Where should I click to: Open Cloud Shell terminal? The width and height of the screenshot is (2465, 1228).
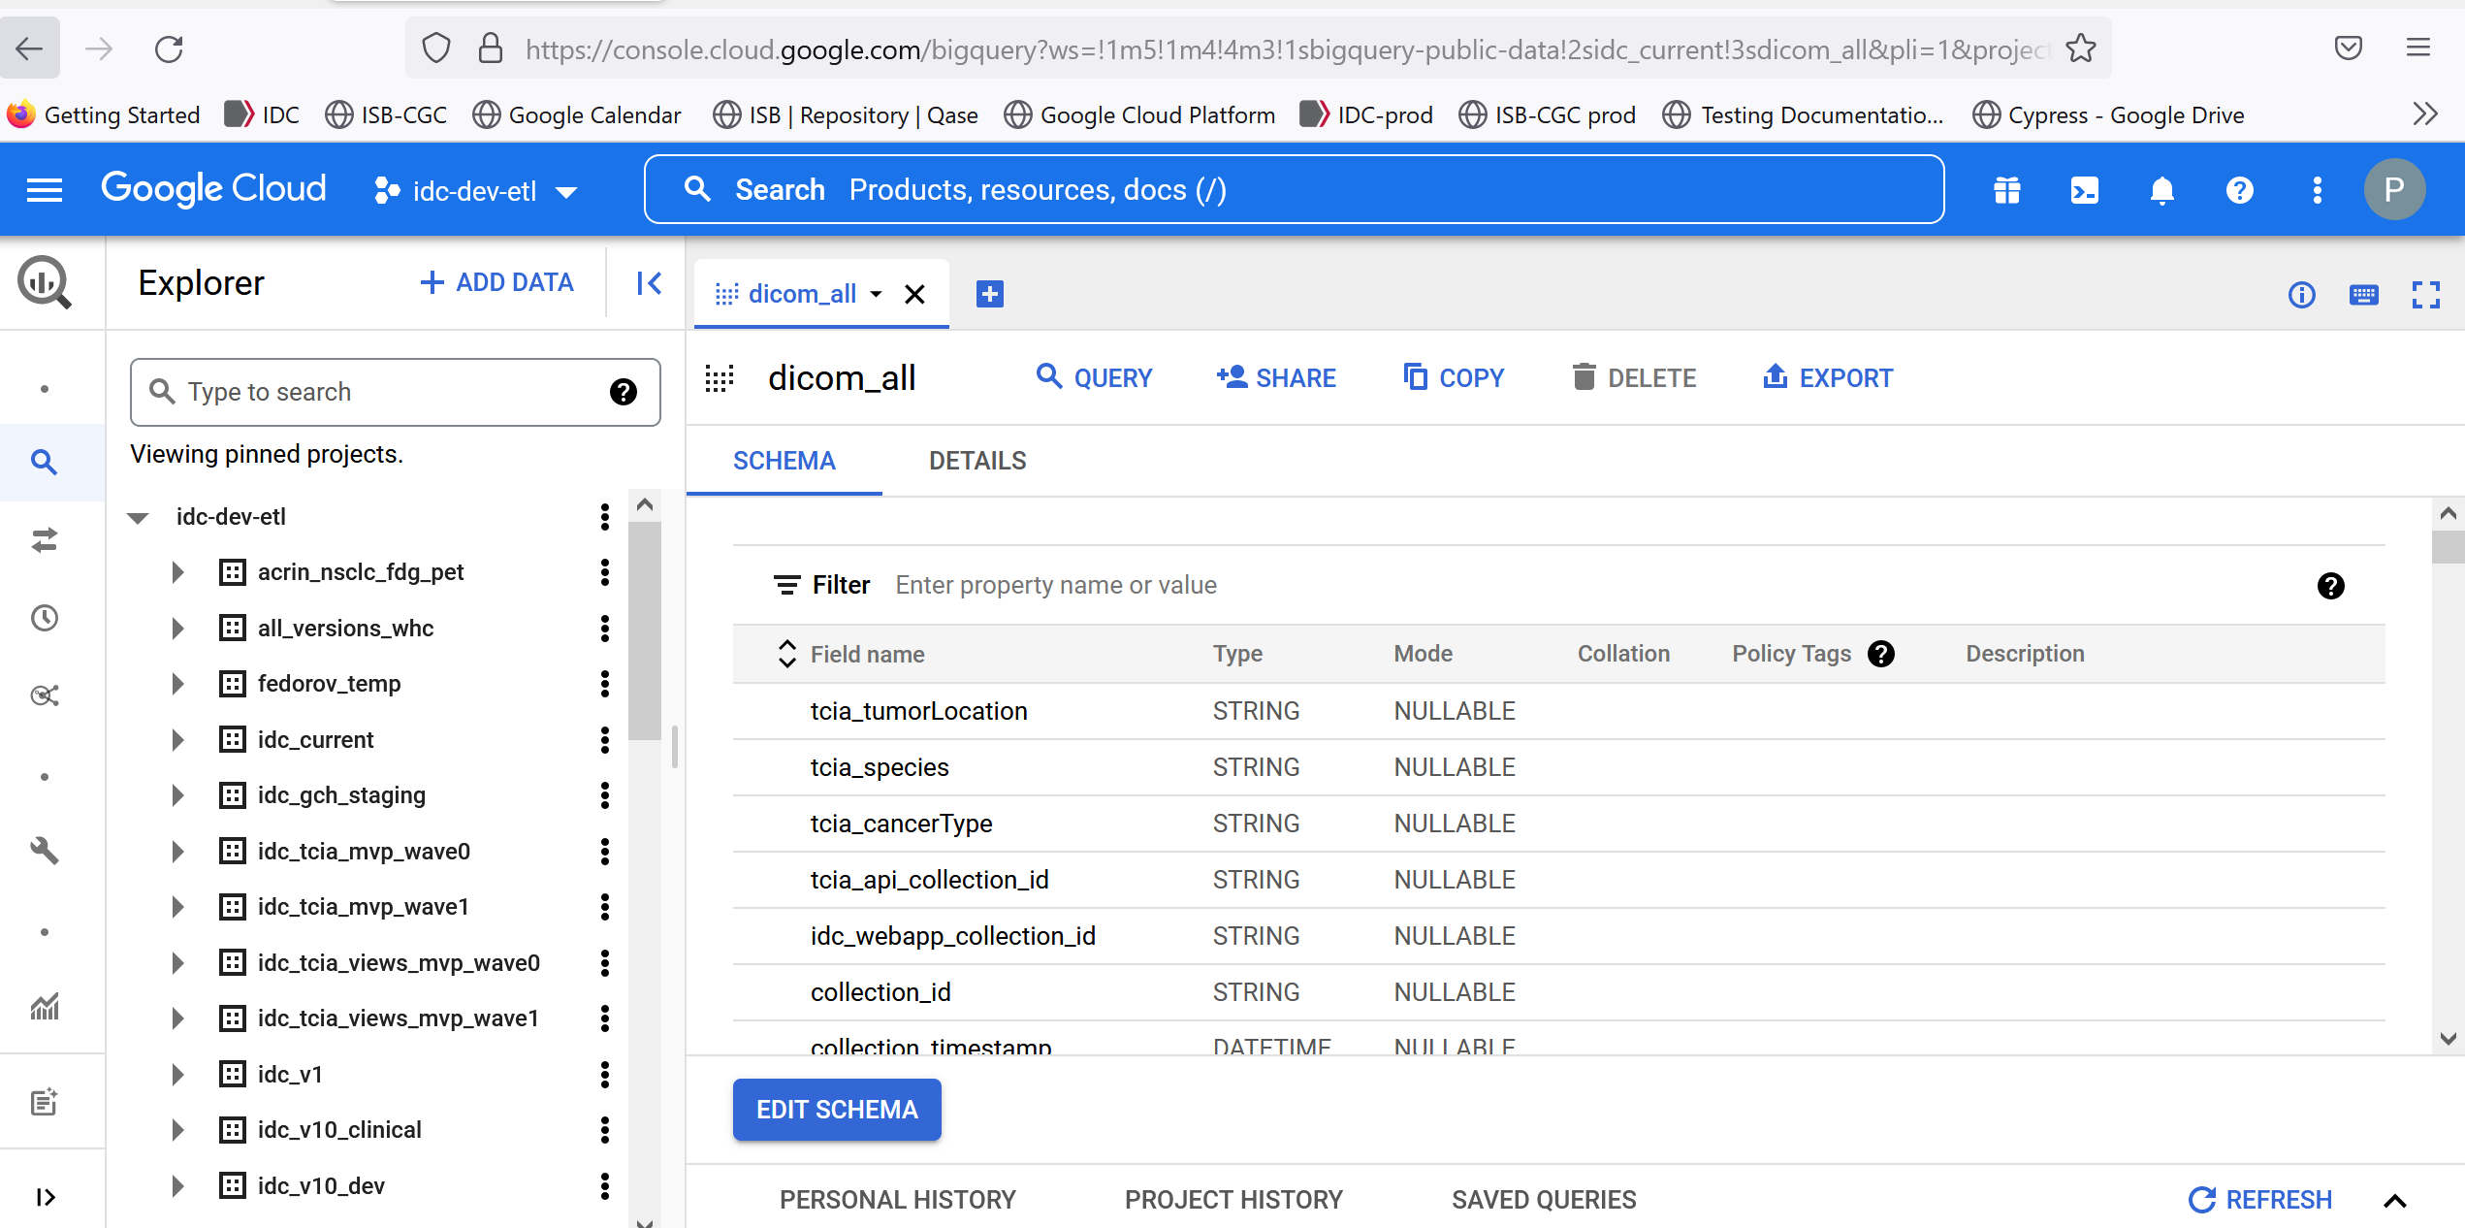[2083, 189]
